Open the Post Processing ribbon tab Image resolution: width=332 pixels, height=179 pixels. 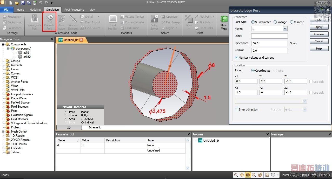[x=74, y=10]
